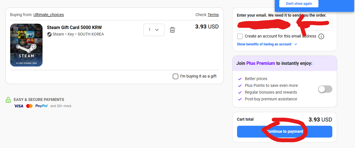Click the Continue to payment button
Image resolution: width=355 pixels, height=148 pixels.
point(284,132)
